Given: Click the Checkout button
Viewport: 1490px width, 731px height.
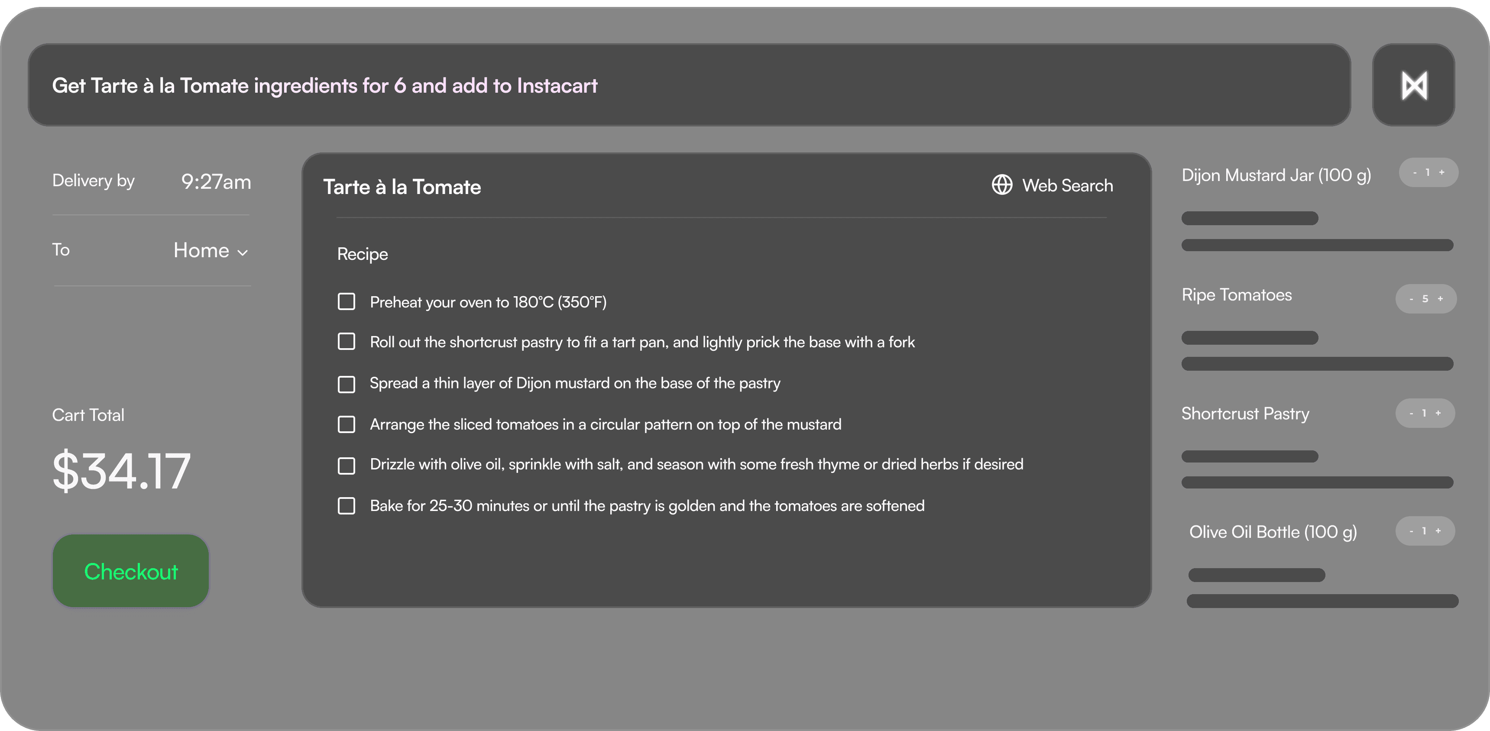Looking at the screenshot, I should click(131, 571).
